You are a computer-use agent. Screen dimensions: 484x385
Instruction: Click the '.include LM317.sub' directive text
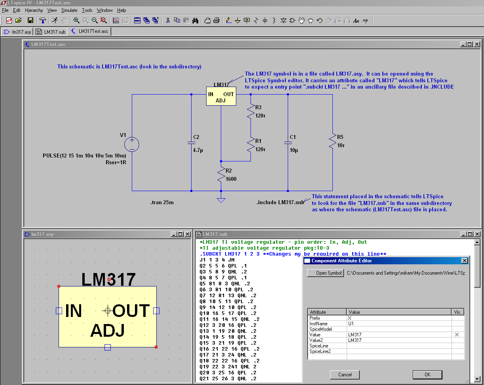tap(281, 203)
